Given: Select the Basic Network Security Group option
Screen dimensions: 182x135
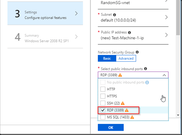Looking at the screenshot, I should 107,58.
